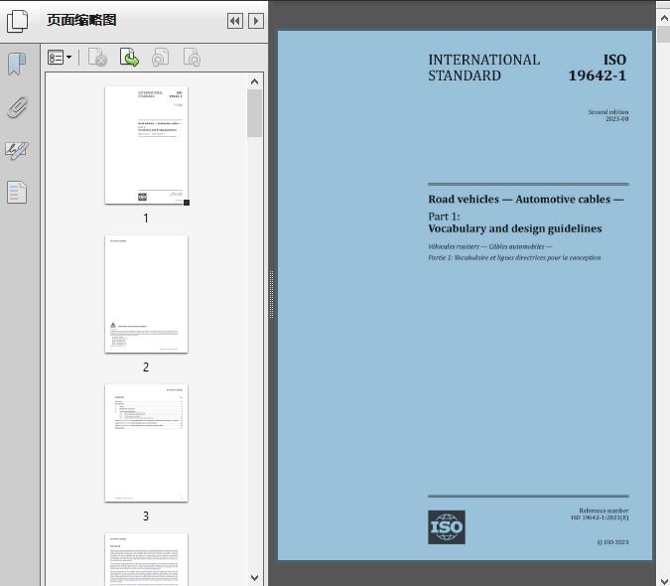This screenshot has width=670, height=586.
Task: Click thumbnail scrollbar up arrow
Action: [255, 81]
